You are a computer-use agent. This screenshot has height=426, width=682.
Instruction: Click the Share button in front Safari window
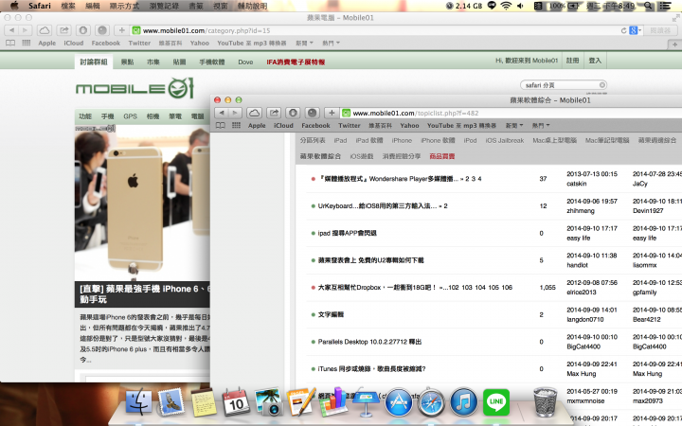(274, 113)
